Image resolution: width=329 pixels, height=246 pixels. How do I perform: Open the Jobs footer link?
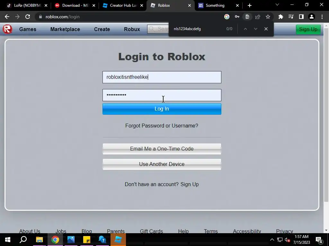pyautogui.click(x=61, y=231)
